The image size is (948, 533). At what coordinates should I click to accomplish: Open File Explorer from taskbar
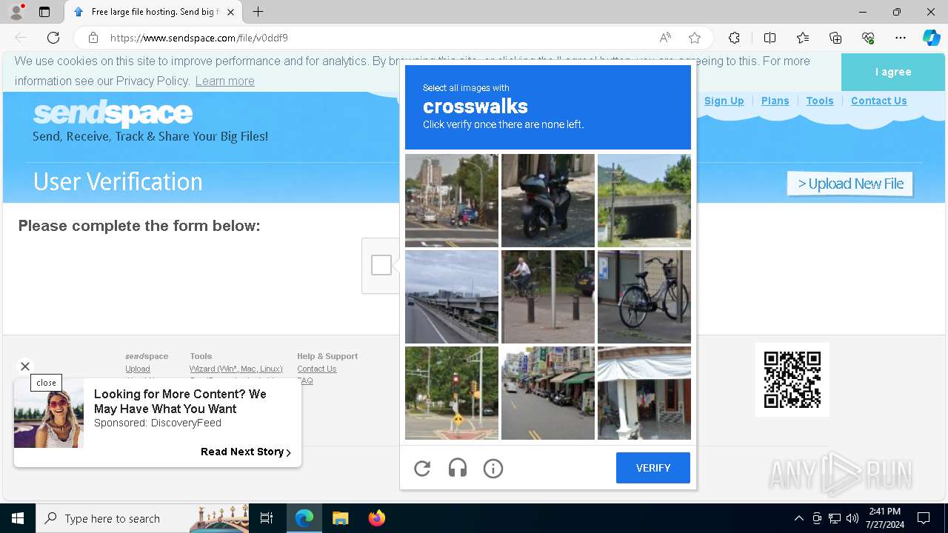[x=340, y=518]
